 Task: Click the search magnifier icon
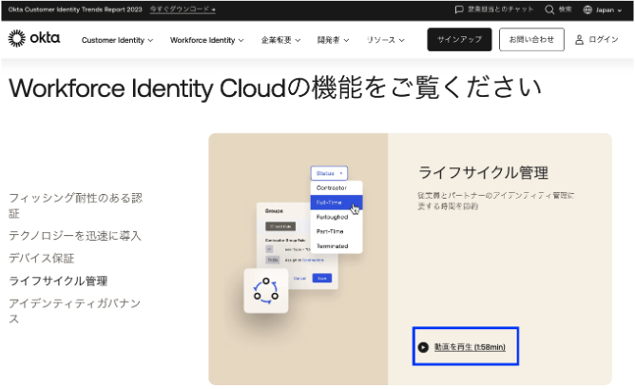(x=549, y=10)
